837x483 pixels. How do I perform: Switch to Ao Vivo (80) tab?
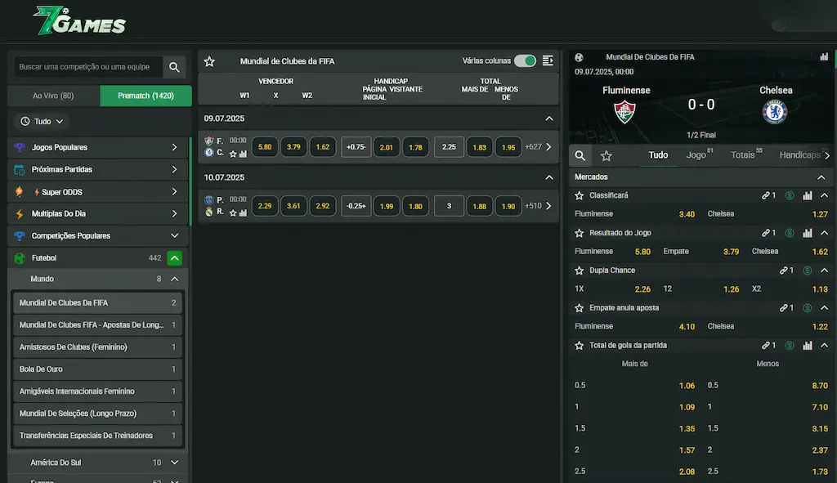click(x=53, y=96)
